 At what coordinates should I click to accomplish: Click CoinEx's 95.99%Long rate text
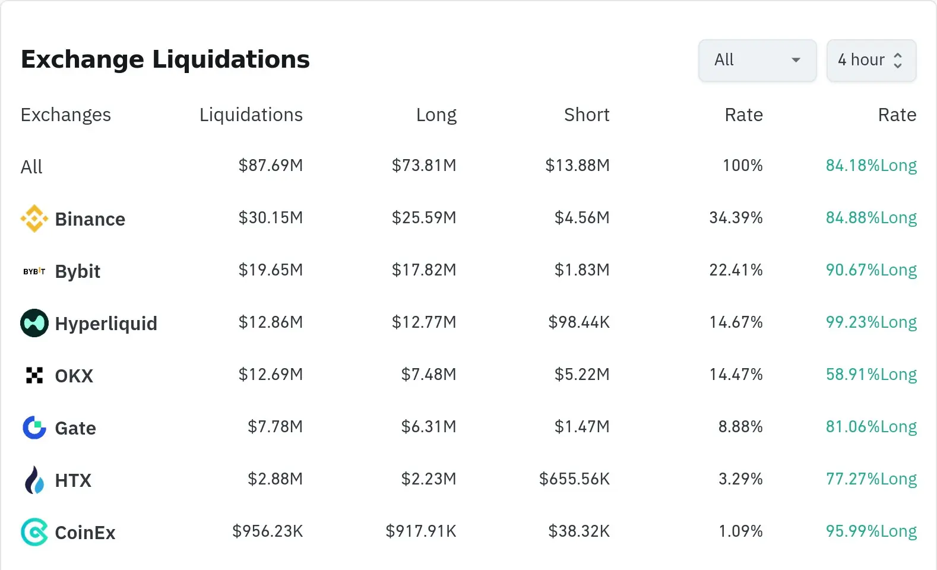[870, 531]
